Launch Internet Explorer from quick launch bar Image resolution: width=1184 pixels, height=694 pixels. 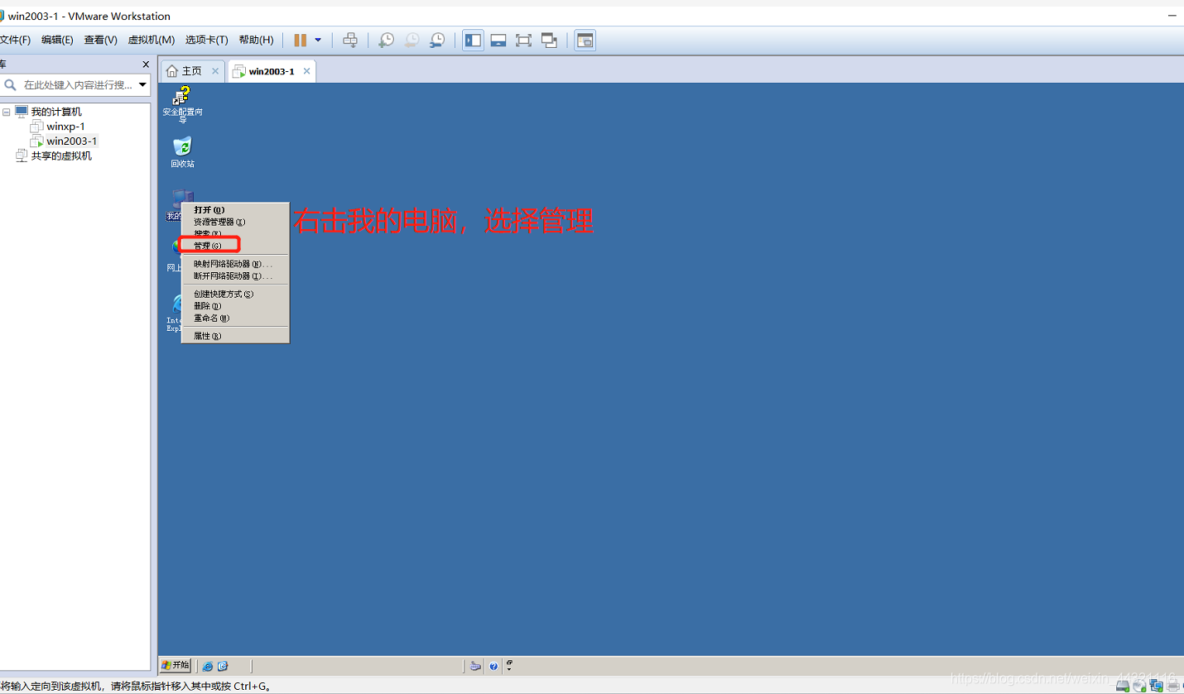tap(207, 666)
